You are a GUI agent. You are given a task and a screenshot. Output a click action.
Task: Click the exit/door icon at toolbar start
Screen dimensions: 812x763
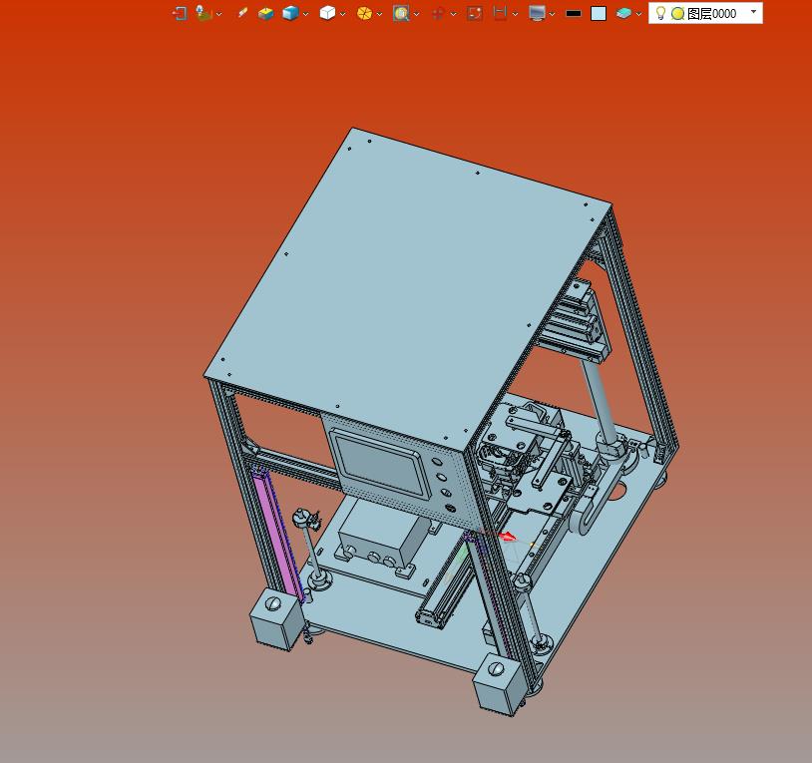tap(180, 13)
